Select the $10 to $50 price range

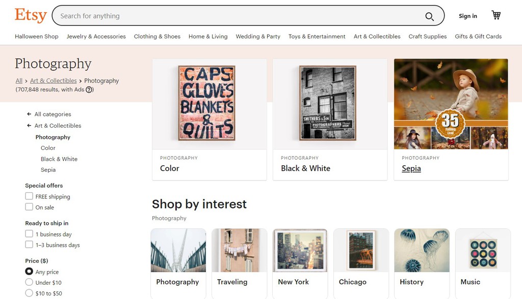click(x=29, y=293)
